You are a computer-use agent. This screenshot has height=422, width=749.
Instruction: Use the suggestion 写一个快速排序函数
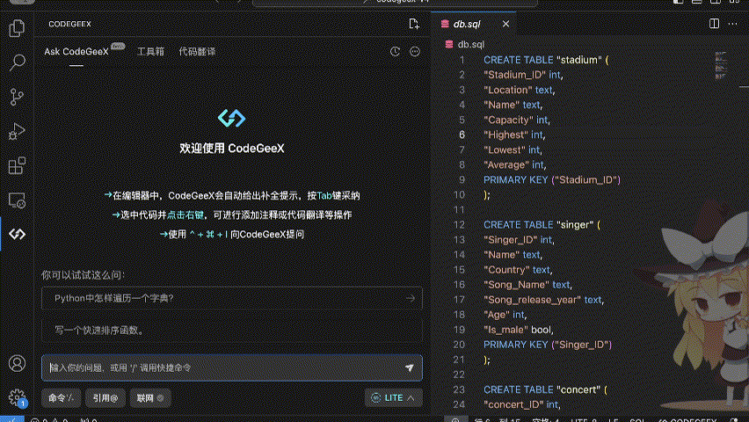pyautogui.click(x=232, y=331)
